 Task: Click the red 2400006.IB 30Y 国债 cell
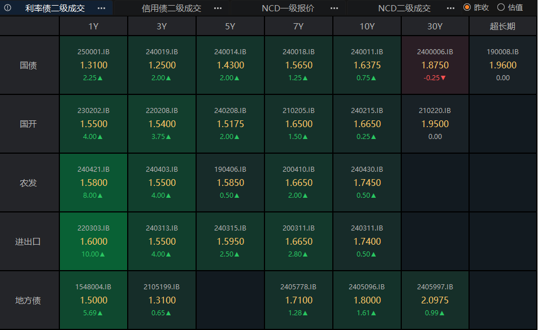(x=435, y=65)
